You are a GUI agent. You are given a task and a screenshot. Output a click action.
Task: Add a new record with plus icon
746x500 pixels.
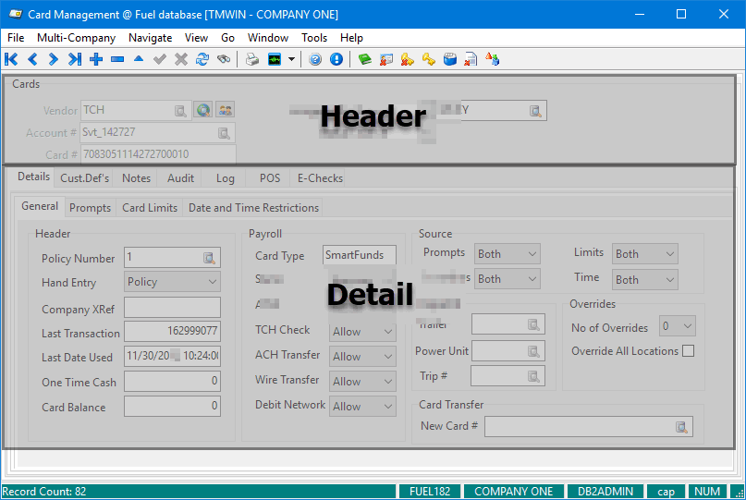(96, 59)
